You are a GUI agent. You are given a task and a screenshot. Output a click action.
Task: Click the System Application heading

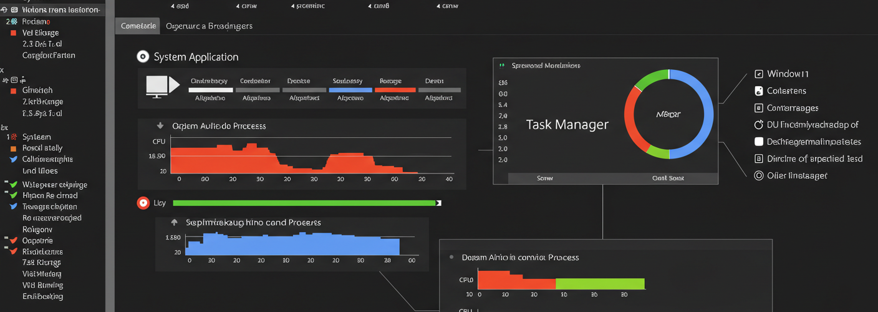196,57
